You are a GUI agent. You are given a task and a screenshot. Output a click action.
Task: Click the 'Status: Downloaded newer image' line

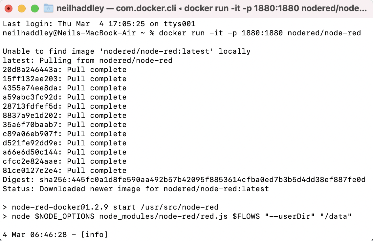point(136,189)
